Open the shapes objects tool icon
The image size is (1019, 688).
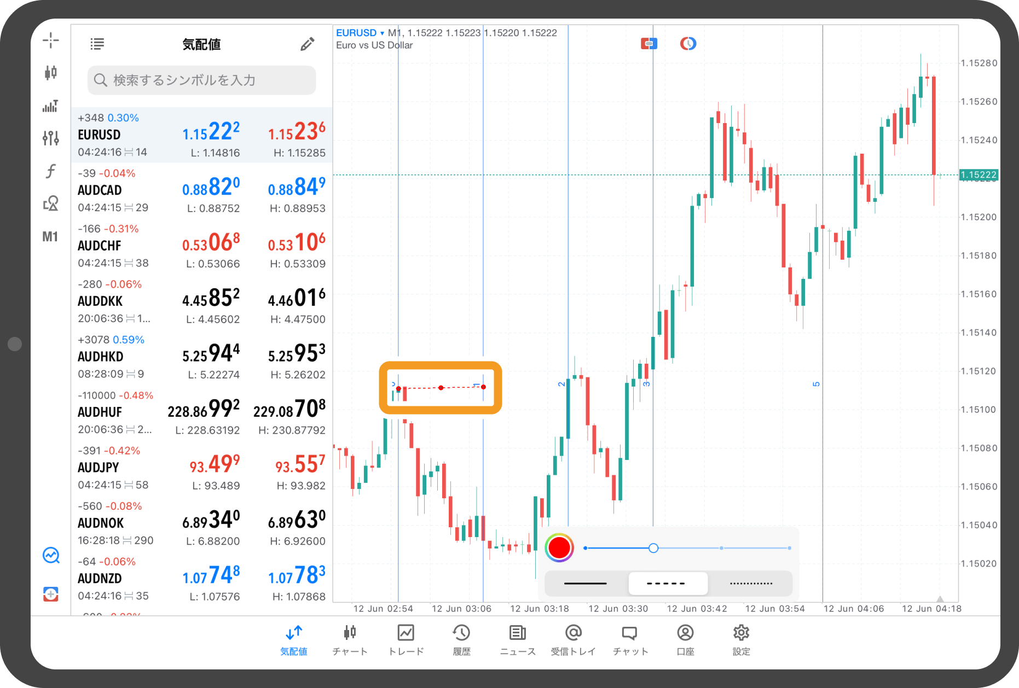pyautogui.click(x=50, y=203)
